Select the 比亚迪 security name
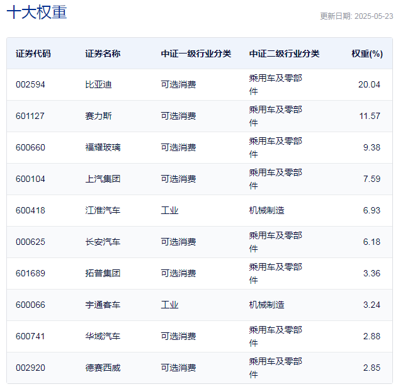 [x=98, y=84]
